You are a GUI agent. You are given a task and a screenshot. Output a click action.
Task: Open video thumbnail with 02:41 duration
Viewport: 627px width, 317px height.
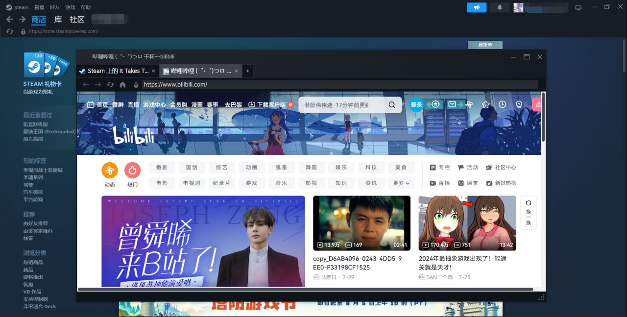click(362, 223)
